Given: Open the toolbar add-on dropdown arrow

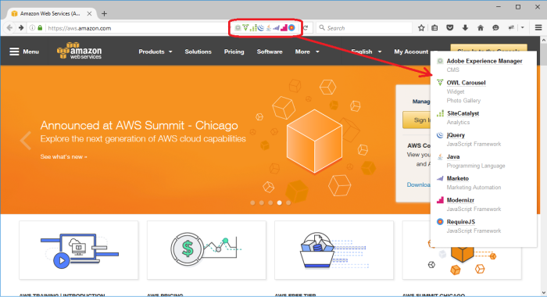Looking at the screenshot, I should pyautogui.click(x=523, y=27).
